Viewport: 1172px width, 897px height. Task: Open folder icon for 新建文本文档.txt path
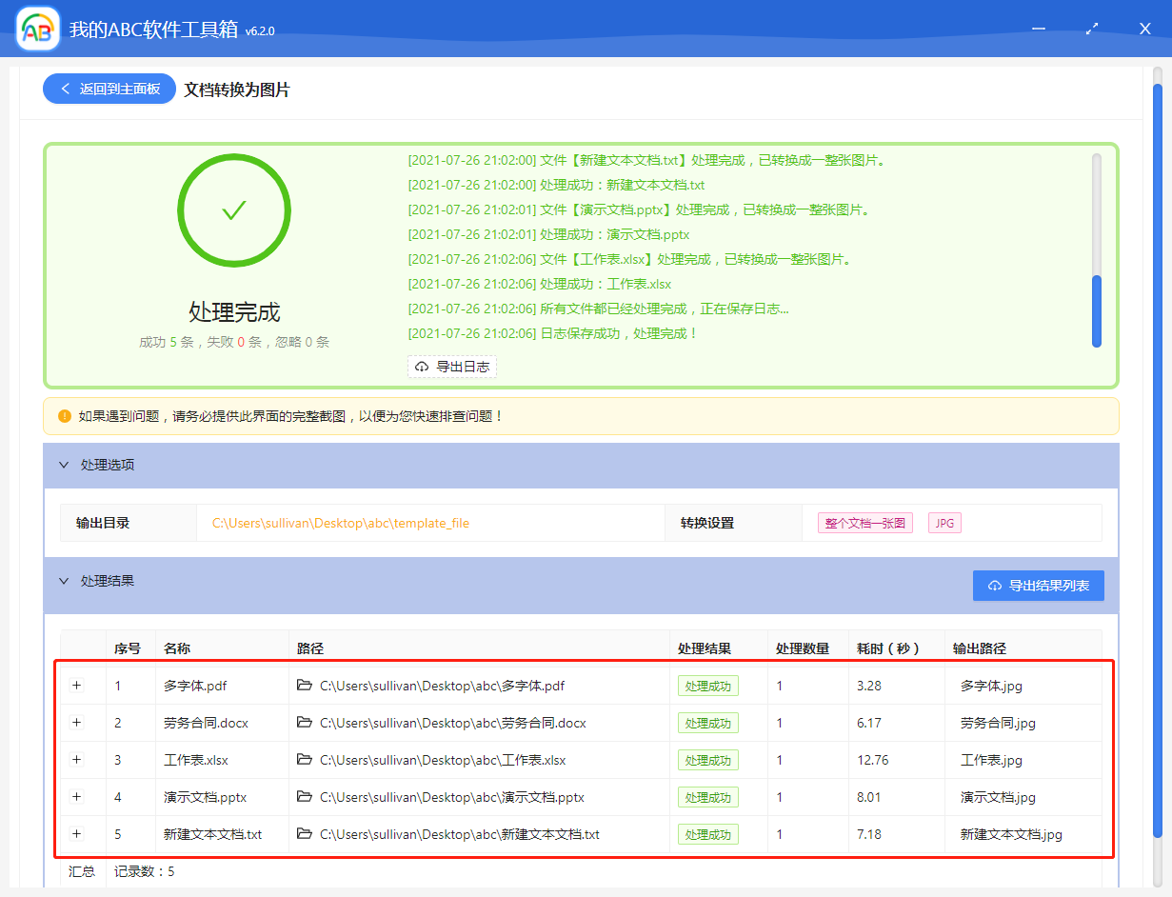point(305,834)
